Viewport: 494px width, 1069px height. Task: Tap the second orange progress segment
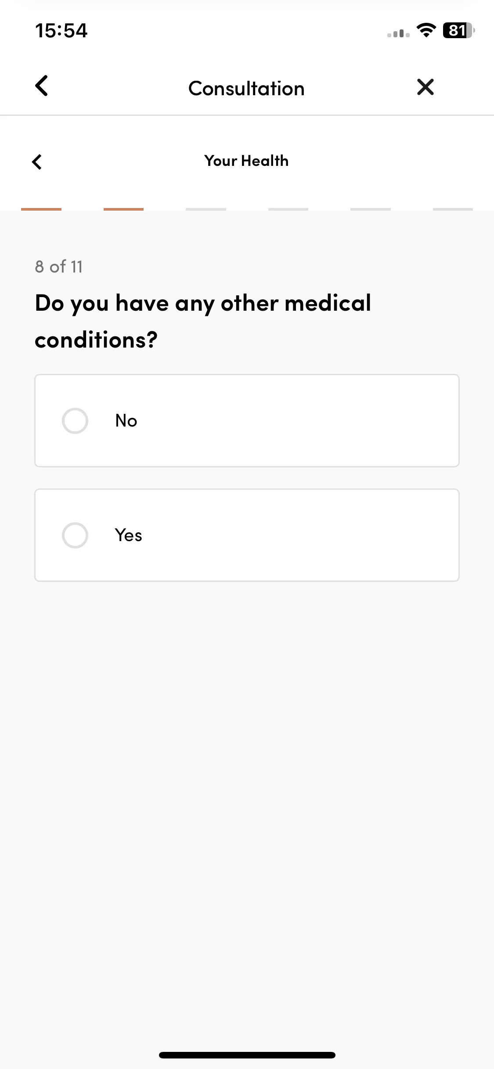123,209
